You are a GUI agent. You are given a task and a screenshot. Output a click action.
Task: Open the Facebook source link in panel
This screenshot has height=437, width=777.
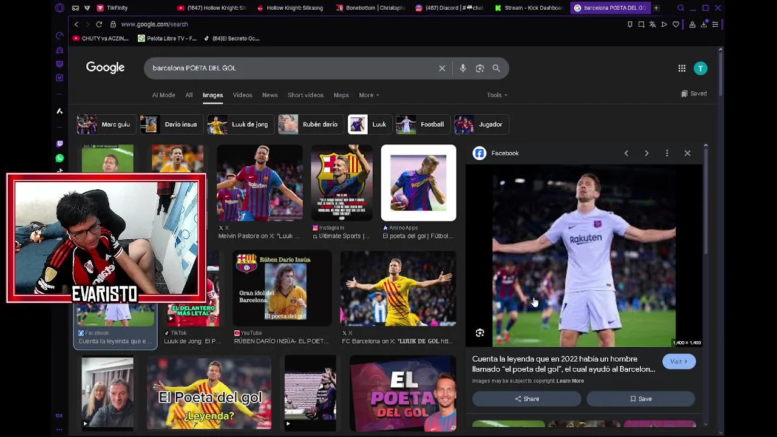pos(497,153)
